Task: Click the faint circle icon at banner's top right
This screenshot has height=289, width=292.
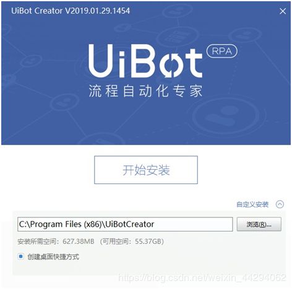Action: pyautogui.click(x=246, y=35)
